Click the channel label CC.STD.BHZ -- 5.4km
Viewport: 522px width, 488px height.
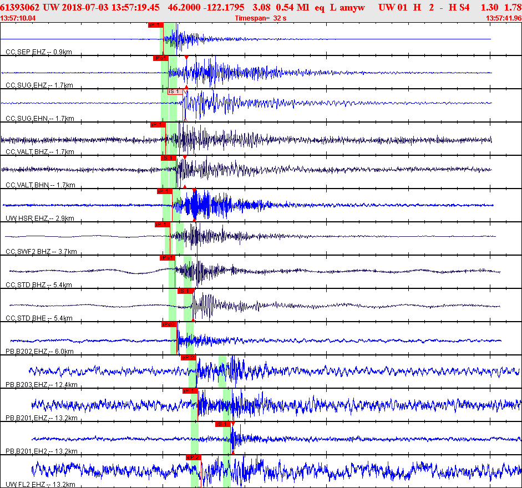pos(39,285)
